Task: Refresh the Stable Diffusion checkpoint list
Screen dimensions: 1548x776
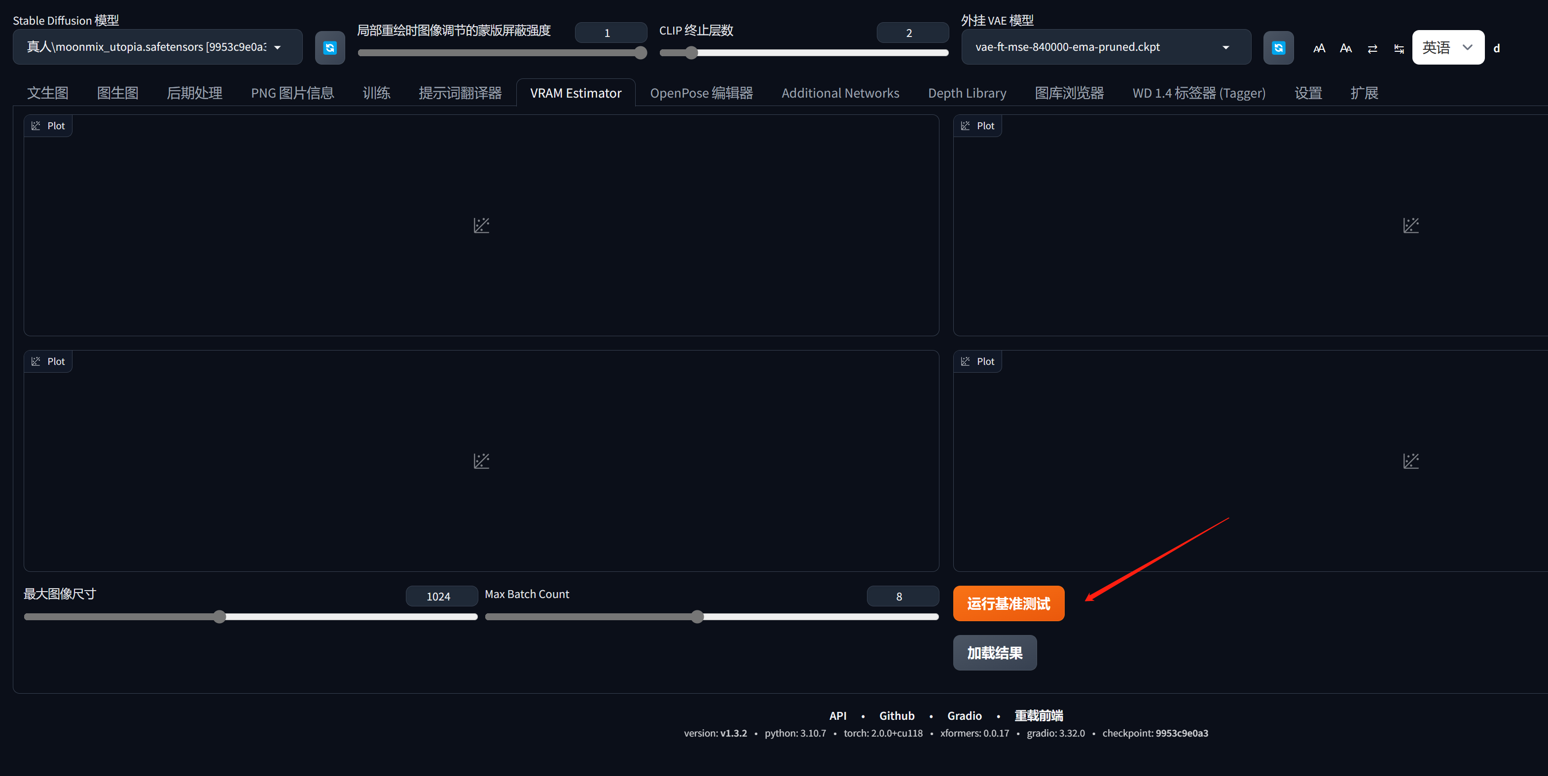Action: pos(330,47)
